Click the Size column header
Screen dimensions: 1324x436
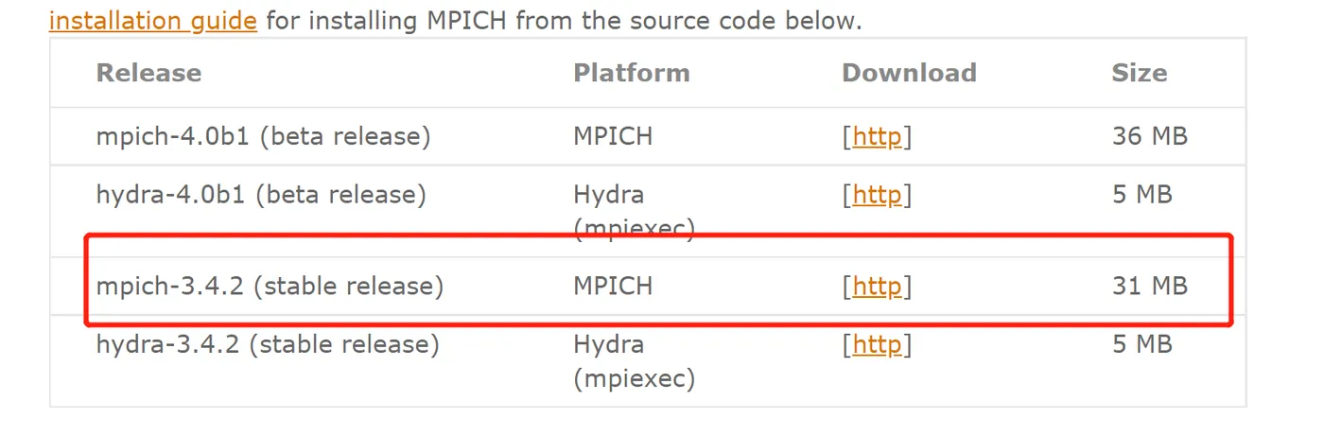1139,73
